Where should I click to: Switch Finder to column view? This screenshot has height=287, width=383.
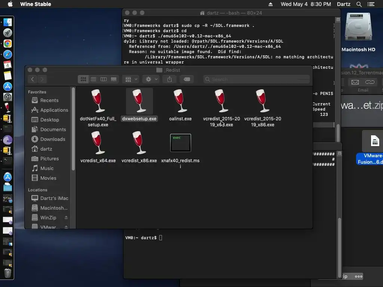click(x=104, y=79)
